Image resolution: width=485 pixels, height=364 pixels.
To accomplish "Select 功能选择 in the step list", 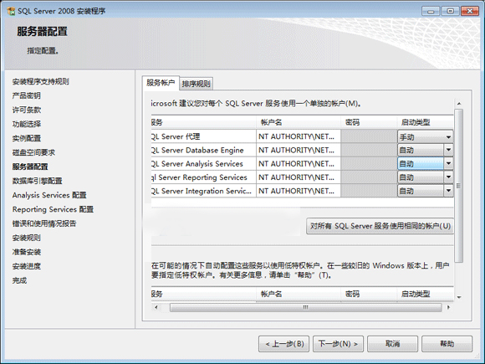I will (26, 124).
